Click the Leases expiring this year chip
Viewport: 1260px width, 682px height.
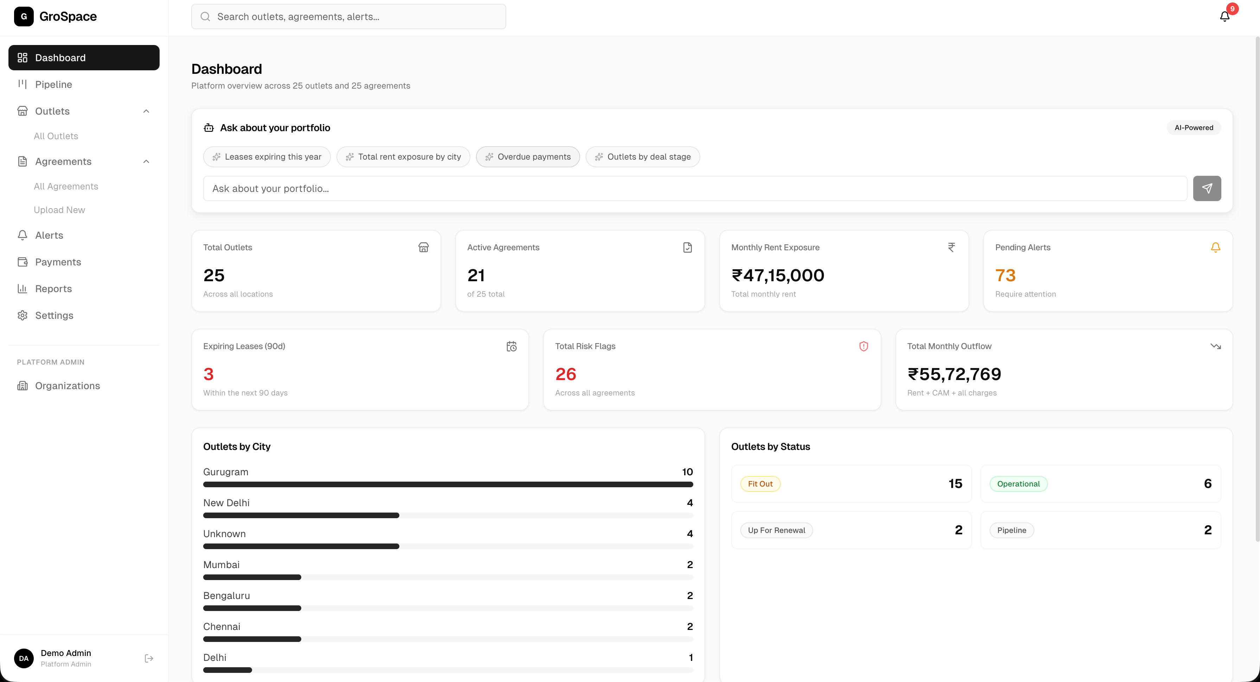(266, 156)
